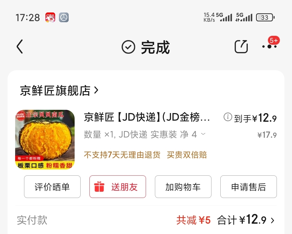
Task: Click the 申请售后 button
Action: click(248, 187)
